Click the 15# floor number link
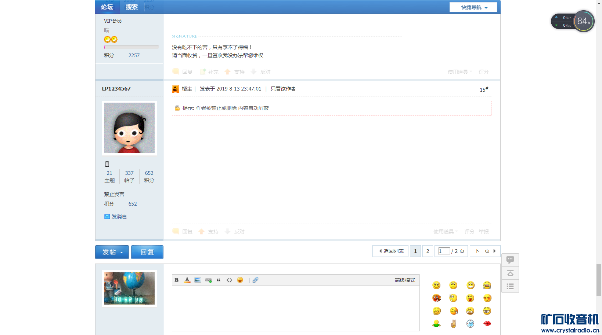Image resolution: width=602 pixels, height=335 pixels. [484, 89]
